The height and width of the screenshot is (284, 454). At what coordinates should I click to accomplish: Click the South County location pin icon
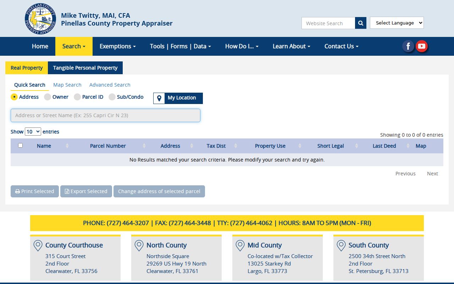pos(341,246)
